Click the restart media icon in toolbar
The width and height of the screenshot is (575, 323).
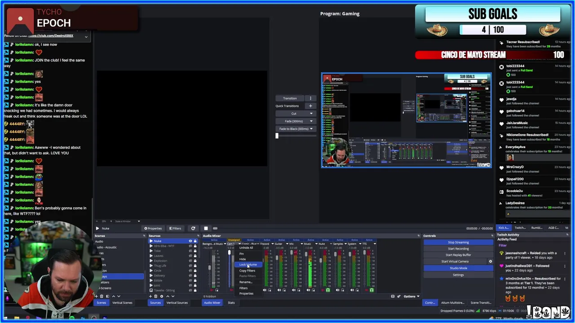[x=193, y=228]
